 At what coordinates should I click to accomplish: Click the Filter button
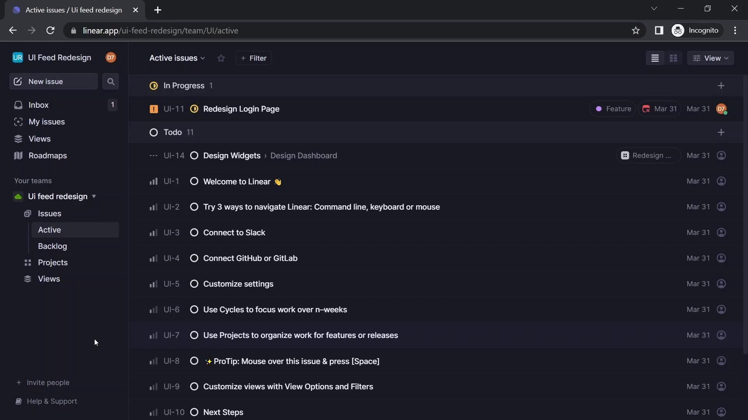[254, 58]
